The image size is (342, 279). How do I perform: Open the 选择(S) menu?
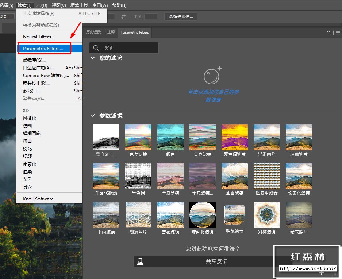click(x=7, y=5)
